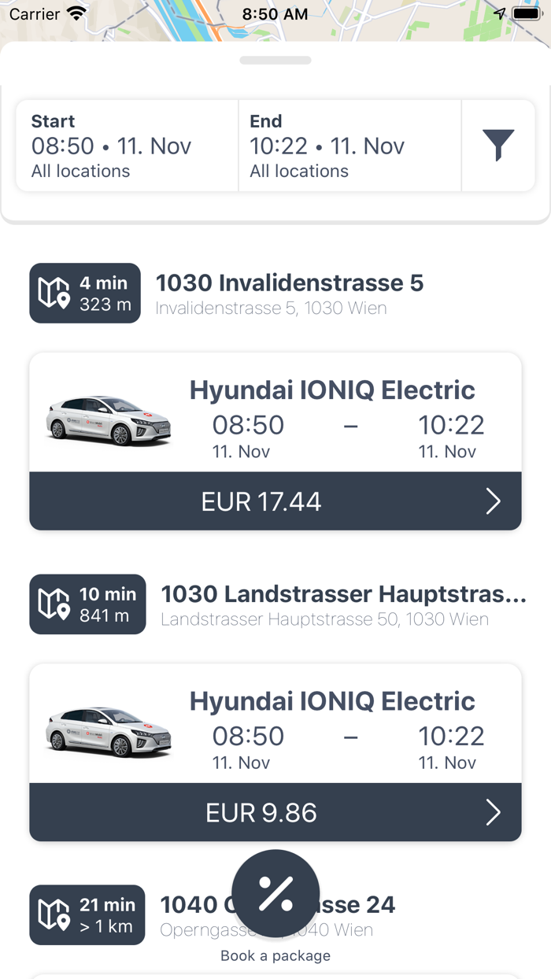Open the filter funnel icon
551x979 pixels.
[498, 146]
